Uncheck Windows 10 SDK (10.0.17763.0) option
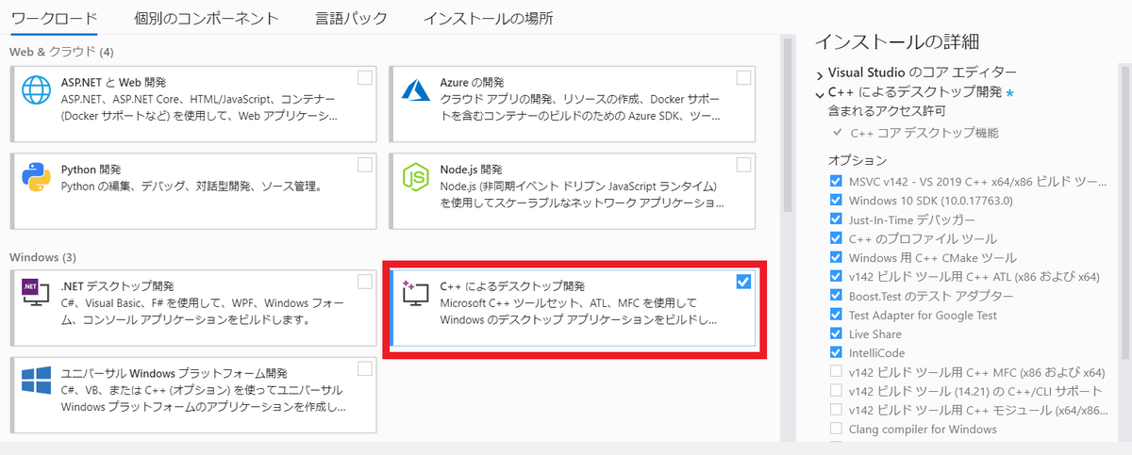 (x=836, y=200)
